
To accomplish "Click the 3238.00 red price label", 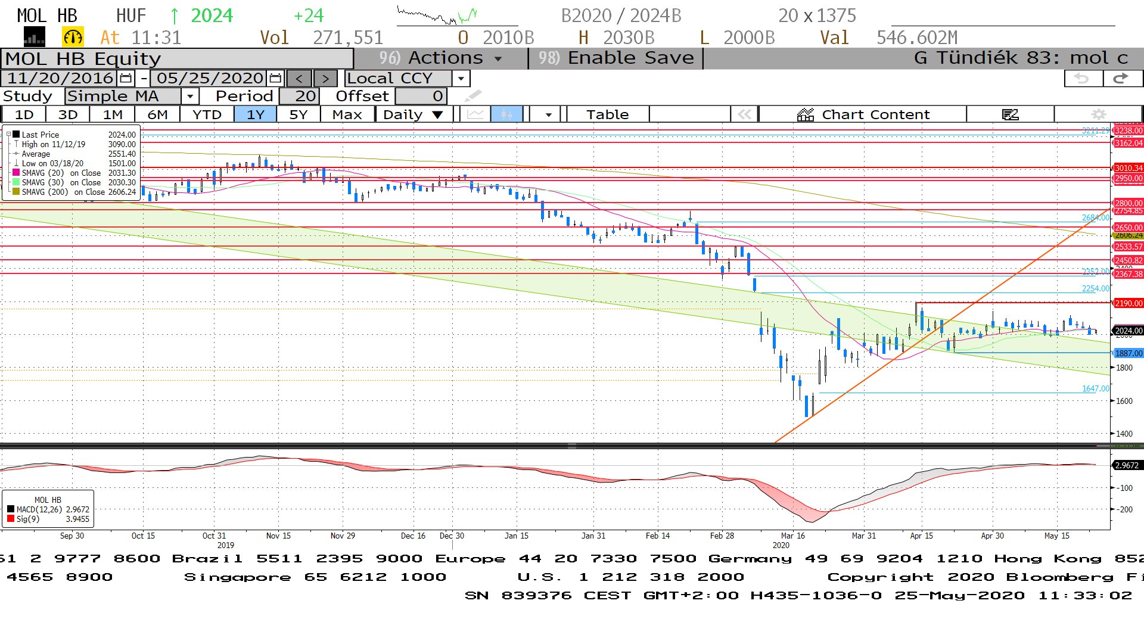I will (1128, 130).
